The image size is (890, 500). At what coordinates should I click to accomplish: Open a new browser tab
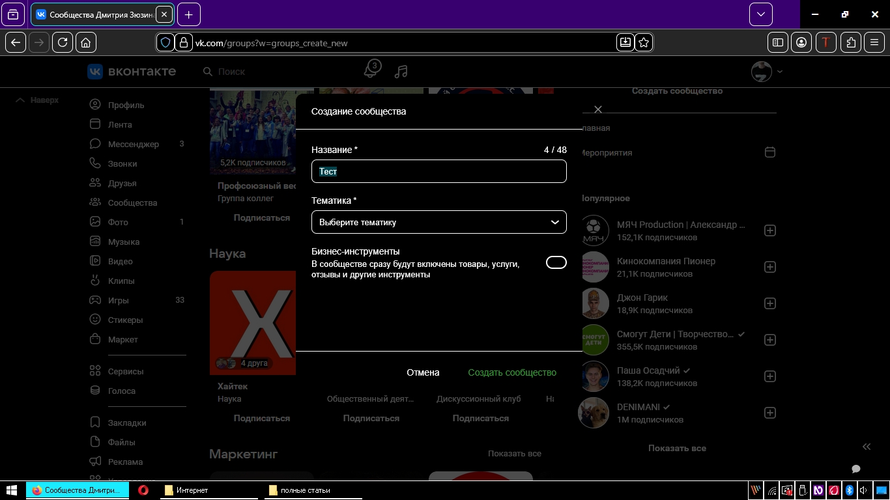189,14
